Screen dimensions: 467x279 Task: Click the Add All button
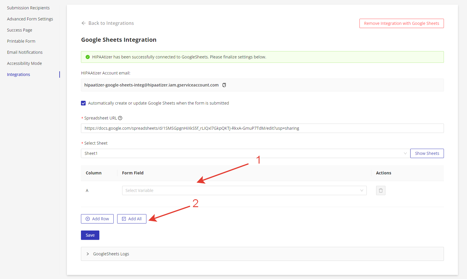(132, 219)
